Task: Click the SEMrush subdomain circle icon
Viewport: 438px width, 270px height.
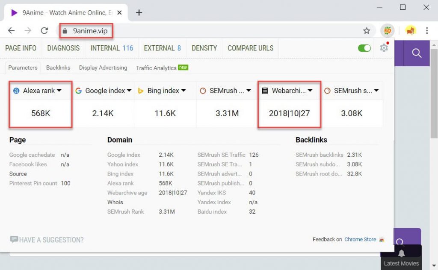Action: click(327, 91)
